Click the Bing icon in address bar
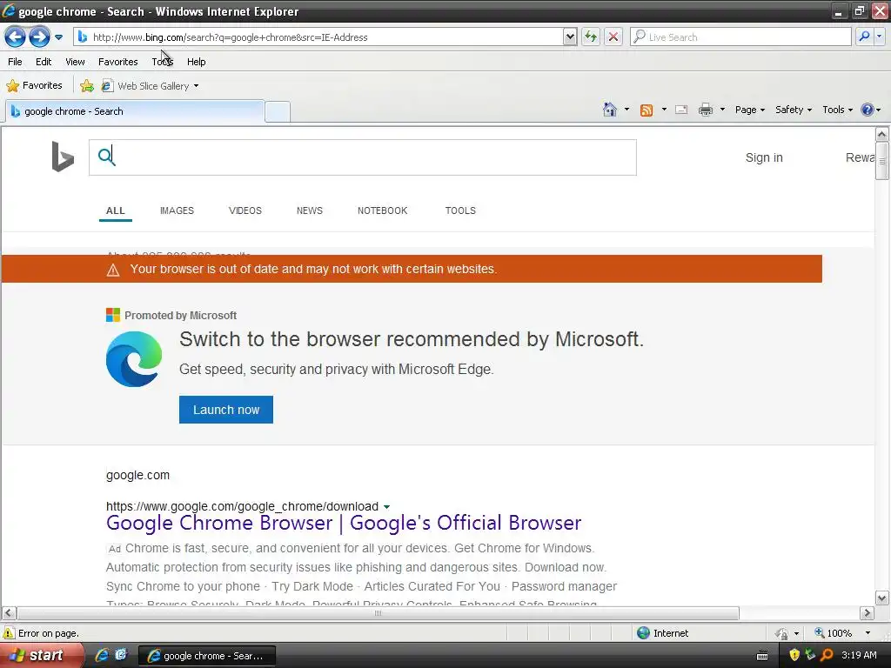This screenshot has width=891, height=668. [83, 37]
